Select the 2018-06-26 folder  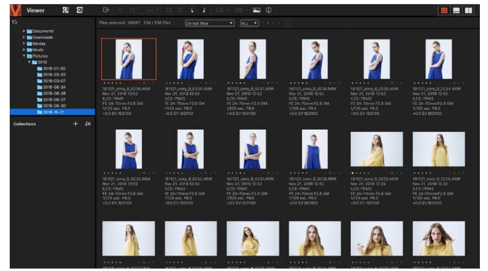pyautogui.click(x=52, y=93)
